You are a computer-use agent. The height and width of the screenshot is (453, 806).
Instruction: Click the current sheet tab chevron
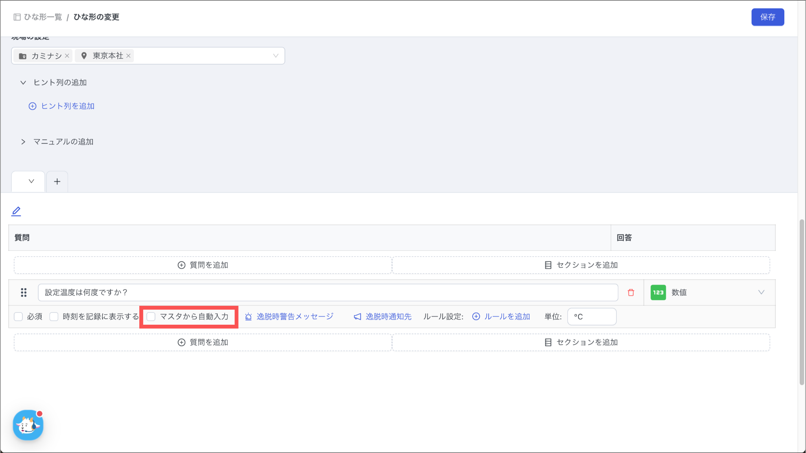(31, 181)
